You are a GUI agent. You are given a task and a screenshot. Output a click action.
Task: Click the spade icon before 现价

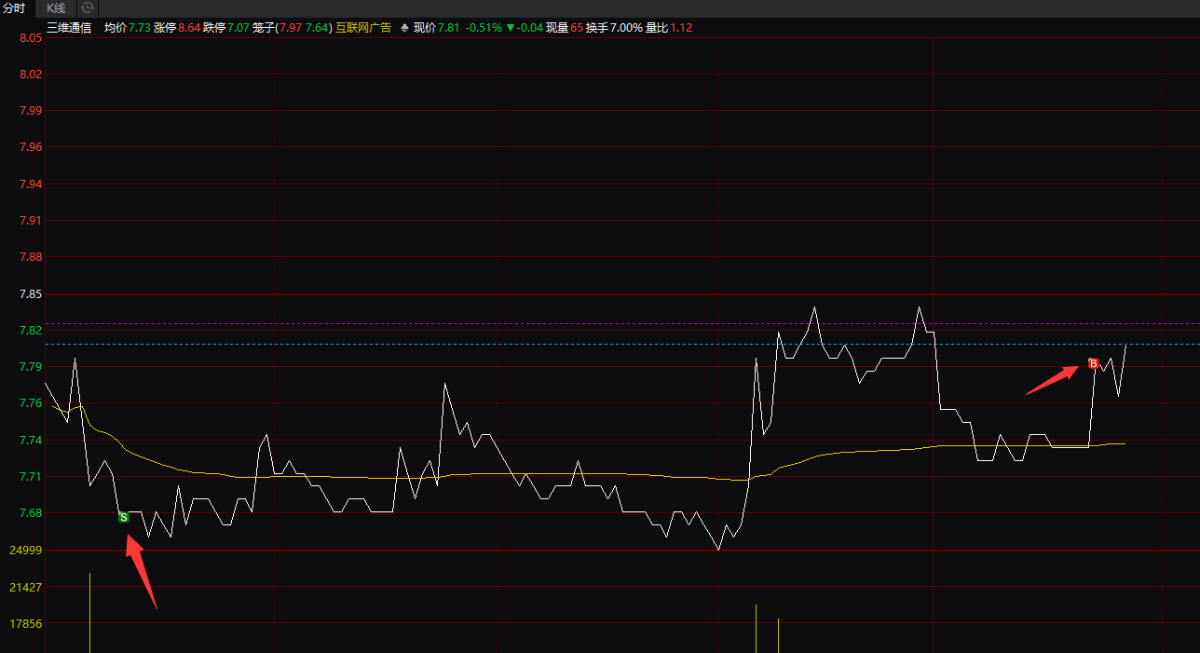coord(403,28)
